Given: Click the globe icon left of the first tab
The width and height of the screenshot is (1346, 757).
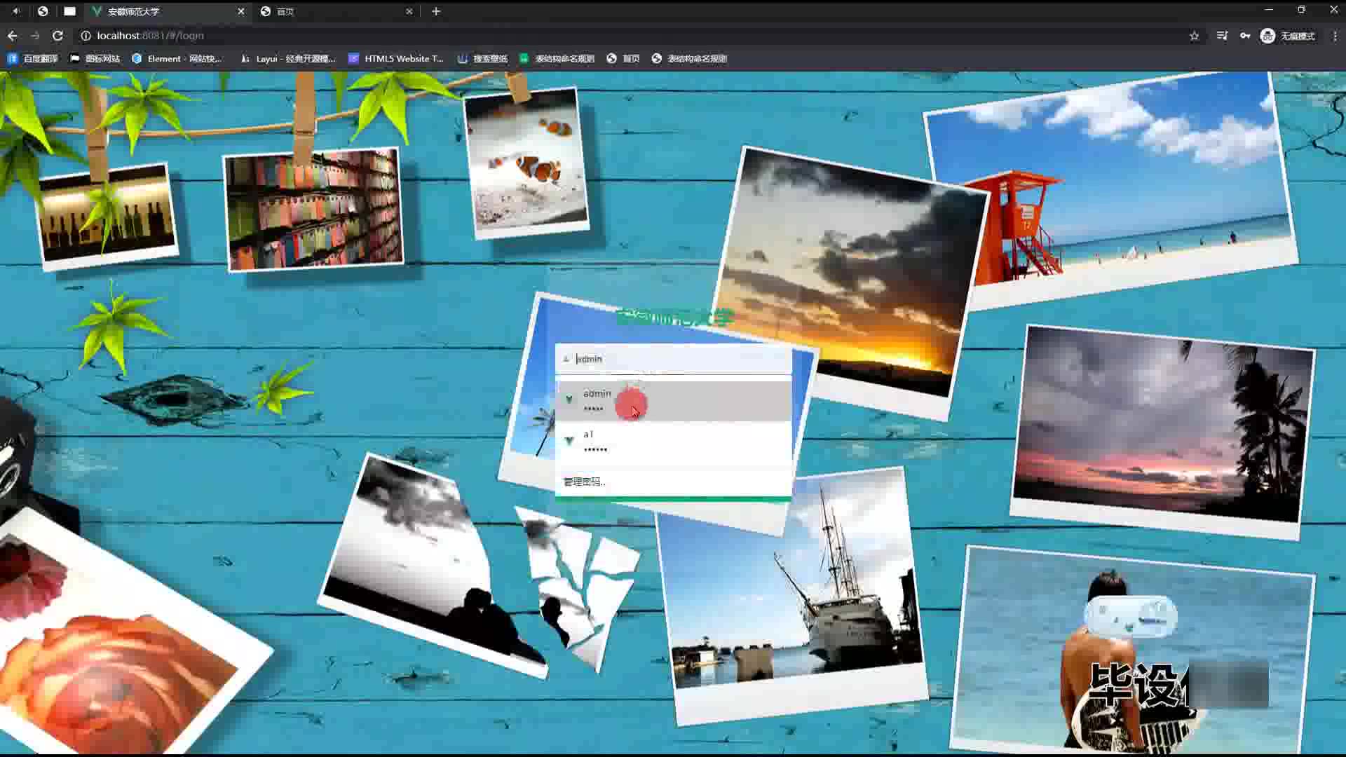Looking at the screenshot, I should click(x=43, y=11).
